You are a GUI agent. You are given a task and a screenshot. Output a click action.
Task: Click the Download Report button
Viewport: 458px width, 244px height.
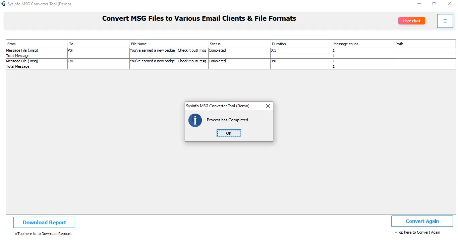[44, 223]
